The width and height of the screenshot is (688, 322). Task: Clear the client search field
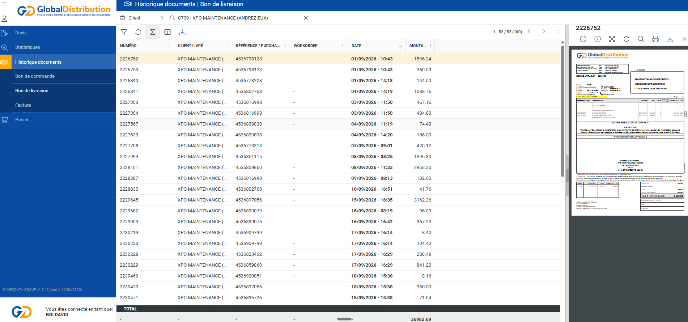[x=306, y=18]
